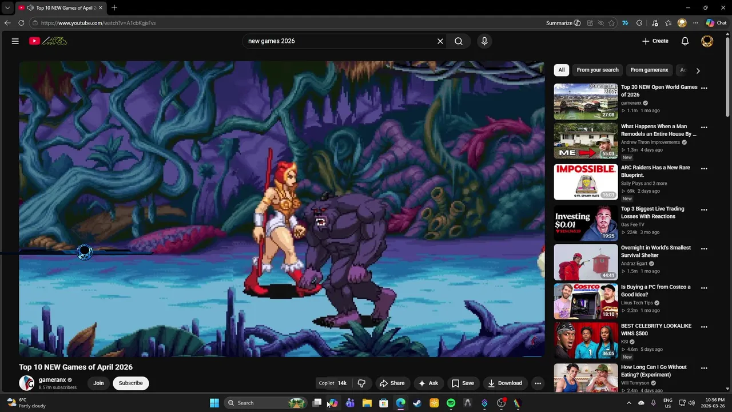Open options for 'Top 30 NEW Open World Games'

click(704, 88)
